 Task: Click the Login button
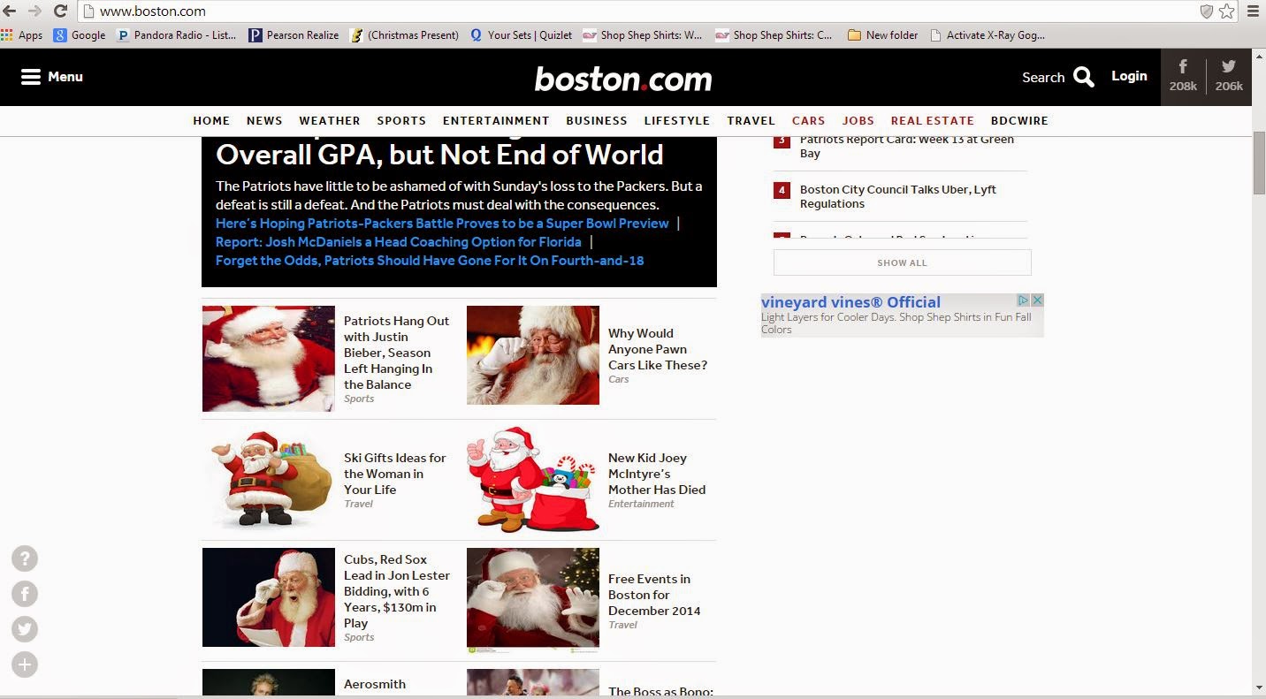(1129, 76)
